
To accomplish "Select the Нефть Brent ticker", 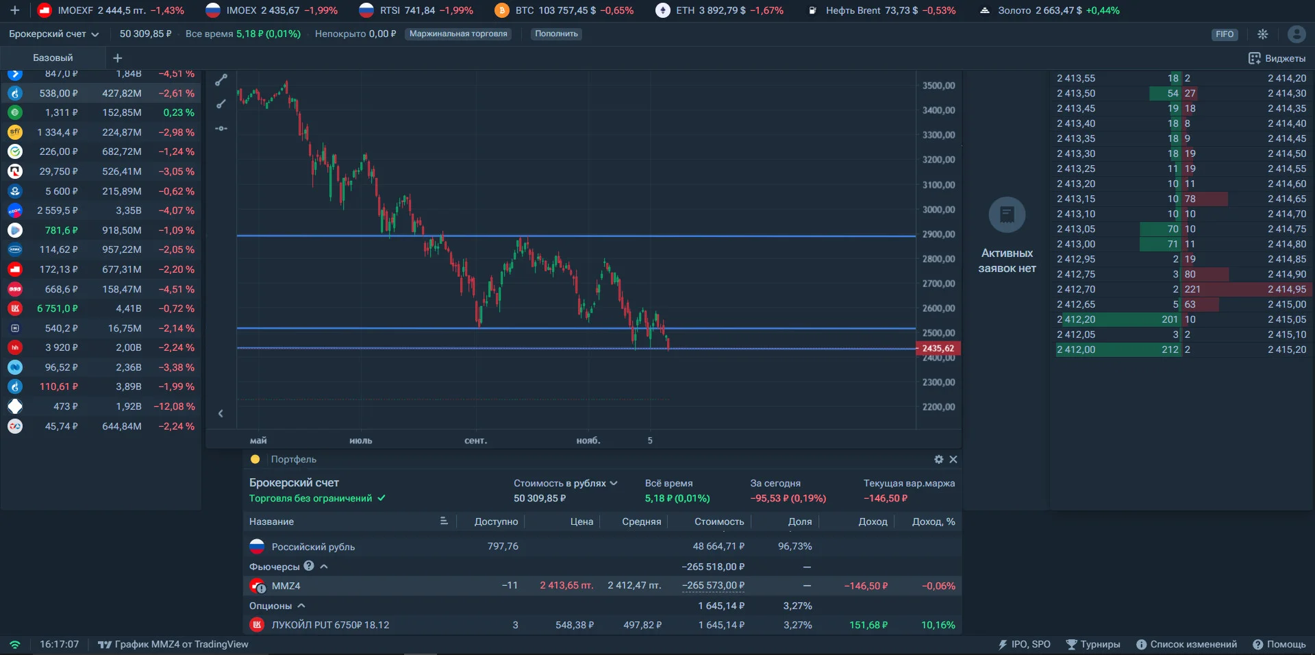I will 881,10.
